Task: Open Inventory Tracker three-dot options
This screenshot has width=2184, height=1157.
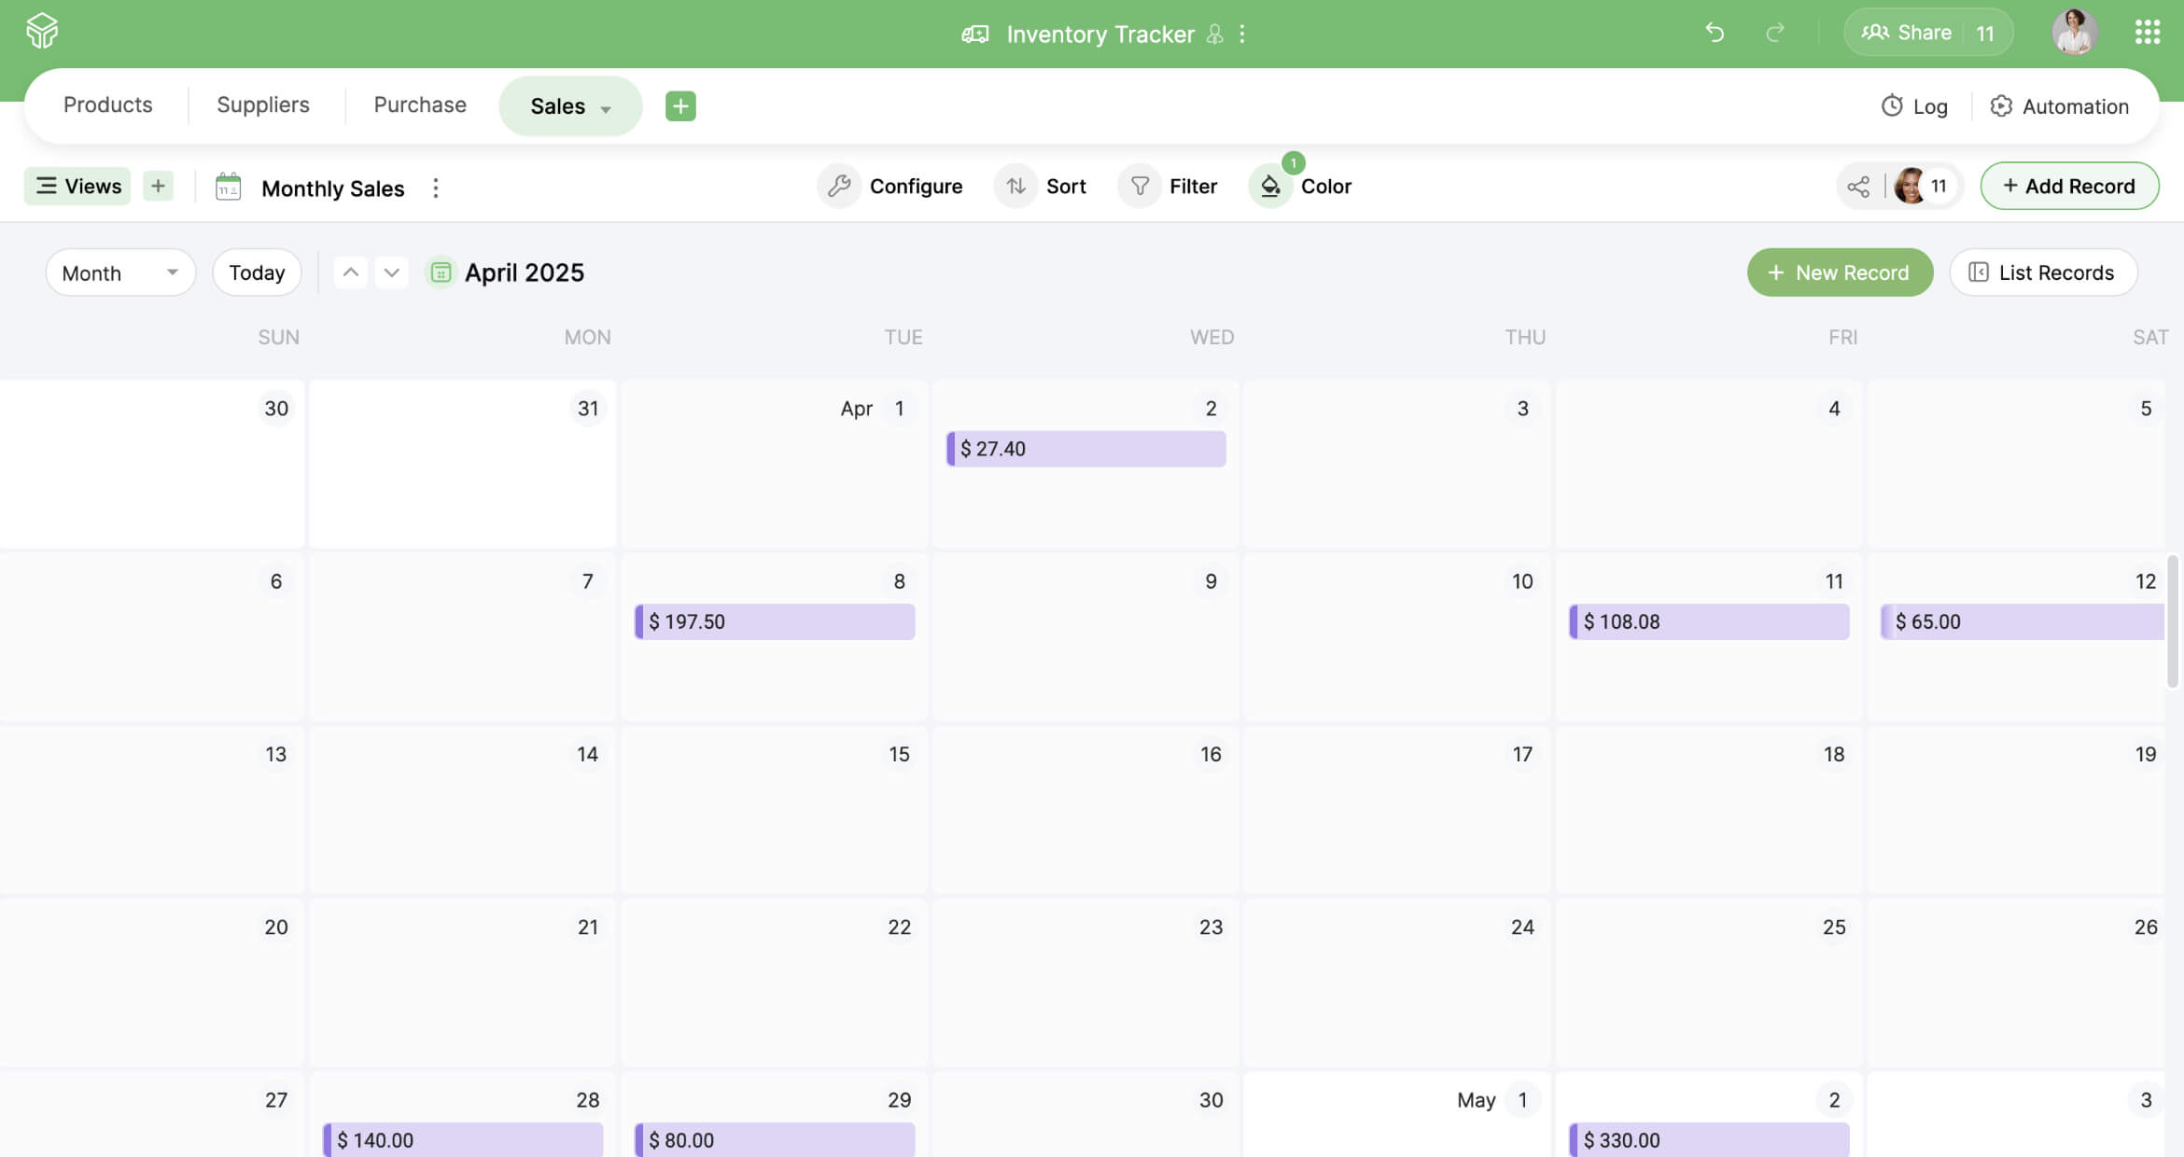Action: 1242,35
